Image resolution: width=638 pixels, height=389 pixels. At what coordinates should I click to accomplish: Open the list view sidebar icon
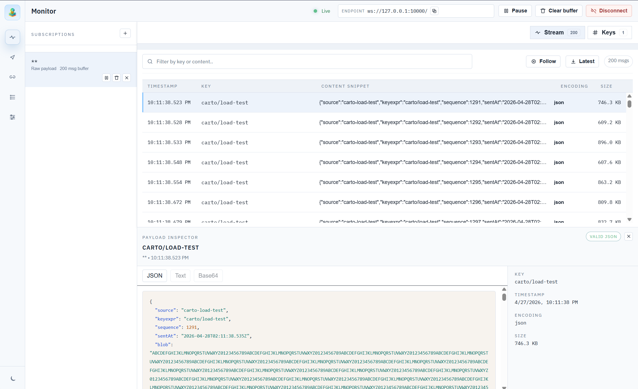click(x=12, y=97)
